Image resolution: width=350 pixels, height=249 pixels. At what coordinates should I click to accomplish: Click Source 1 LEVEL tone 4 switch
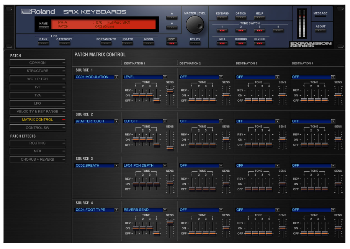[157, 100]
